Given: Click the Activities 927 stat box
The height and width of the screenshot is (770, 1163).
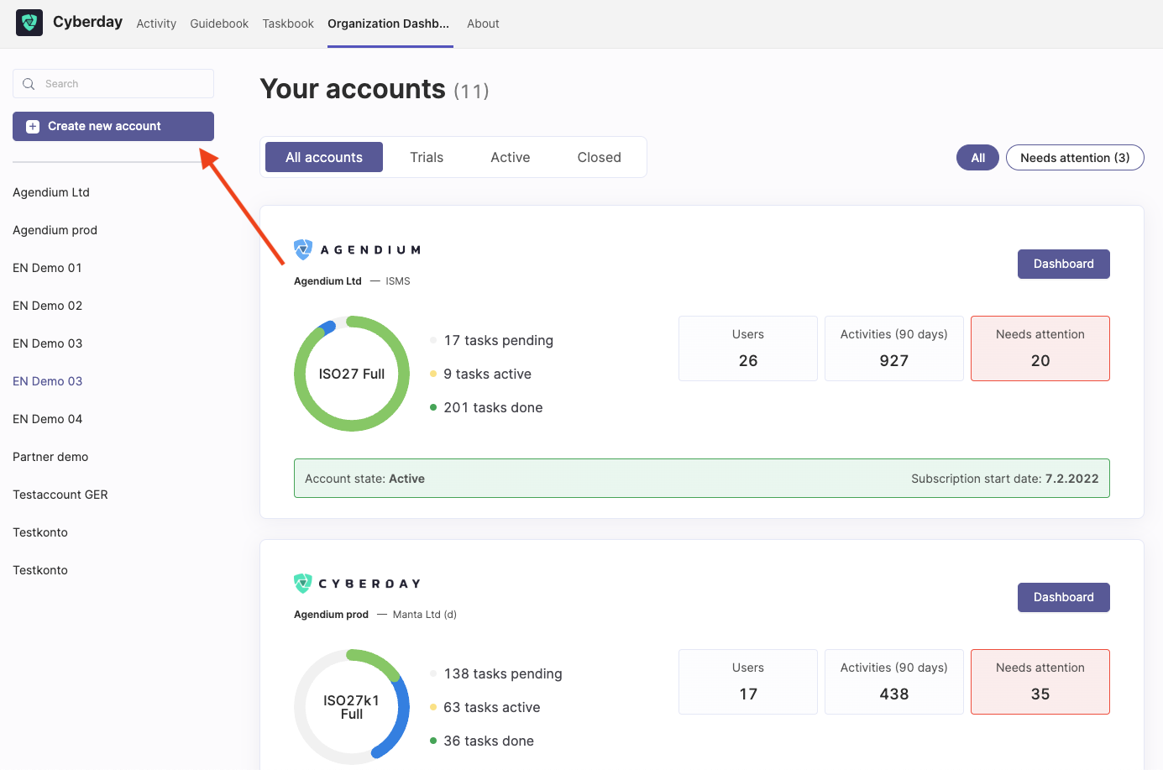Looking at the screenshot, I should pos(894,348).
